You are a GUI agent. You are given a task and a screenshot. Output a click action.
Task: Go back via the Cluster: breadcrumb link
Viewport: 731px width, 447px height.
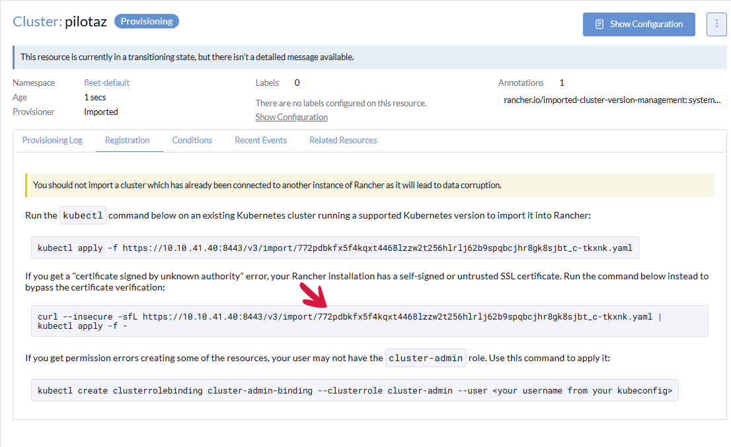pos(37,22)
